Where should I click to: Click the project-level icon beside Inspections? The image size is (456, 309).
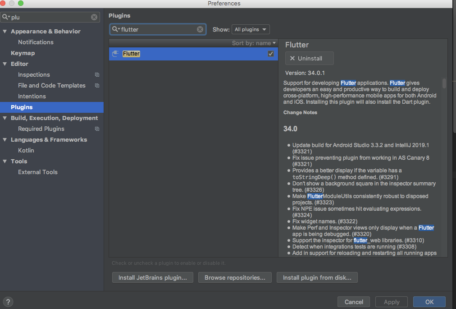97,75
